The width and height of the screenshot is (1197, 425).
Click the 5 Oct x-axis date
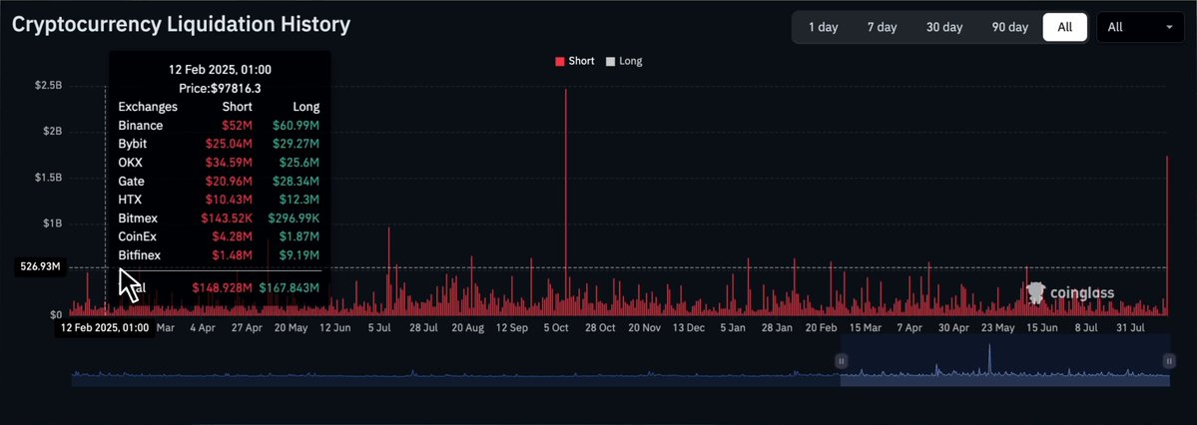point(556,327)
